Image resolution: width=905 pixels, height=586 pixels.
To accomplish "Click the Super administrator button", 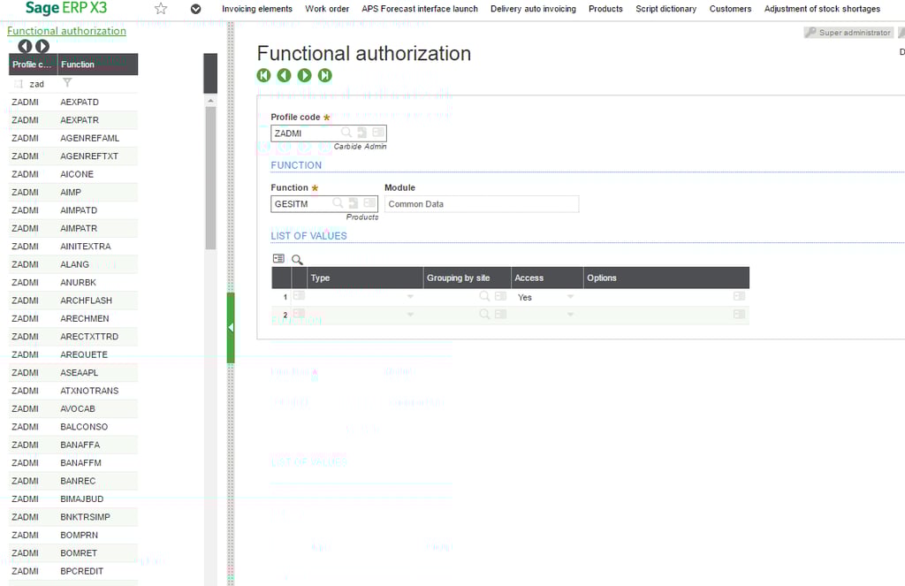I will [x=848, y=33].
